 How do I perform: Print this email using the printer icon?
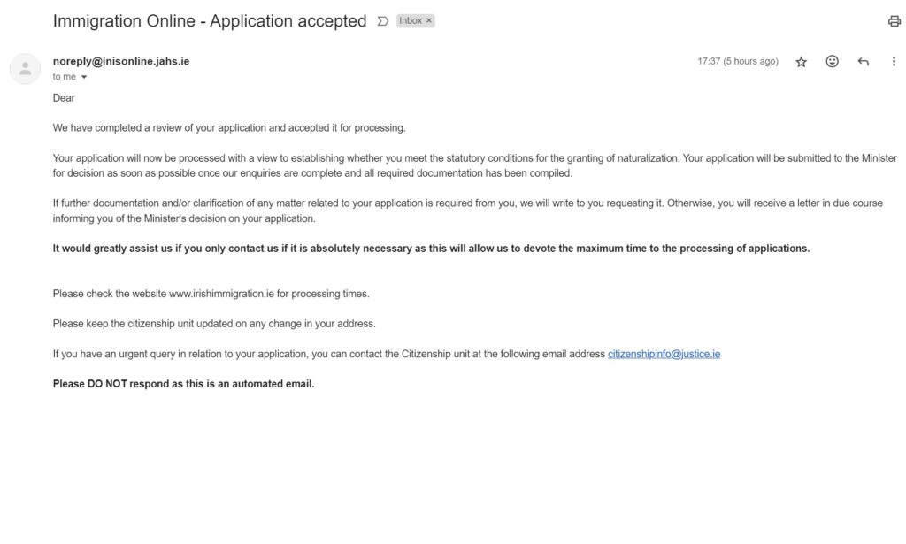click(x=894, y=20)
